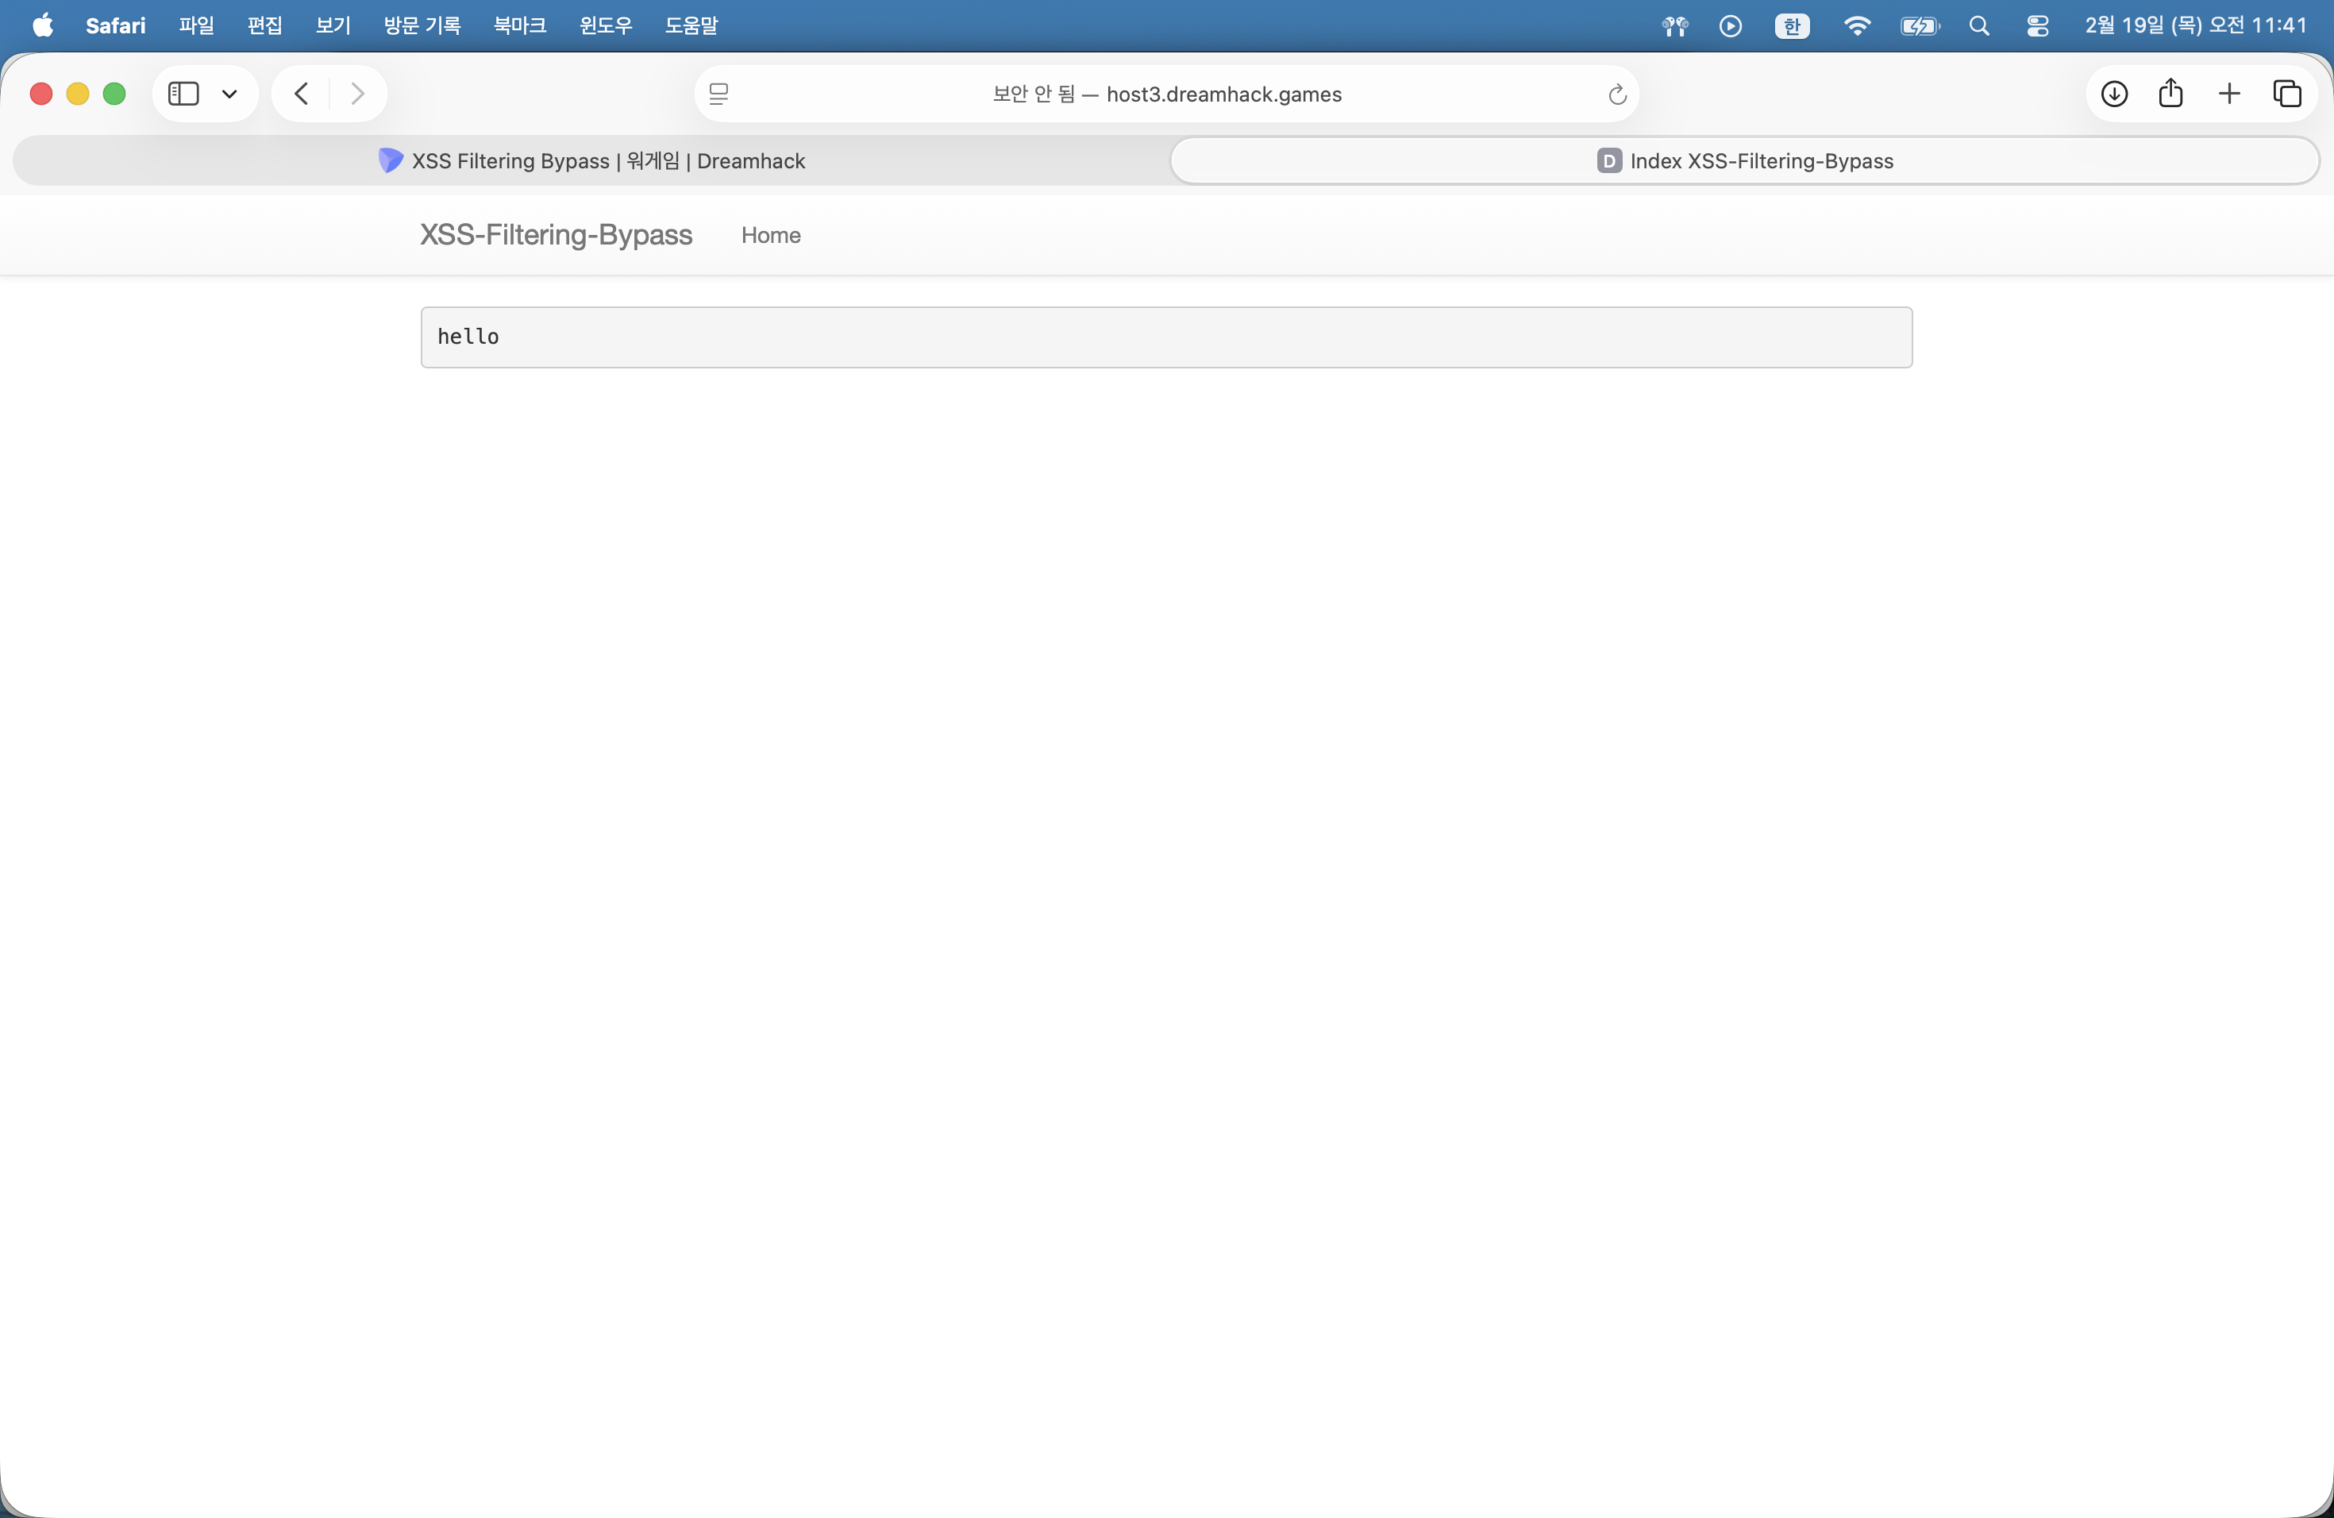The image size is (2334, 1518).
Task: Open the 북마크 menu in the menu bar
Action: click(520, 25)
